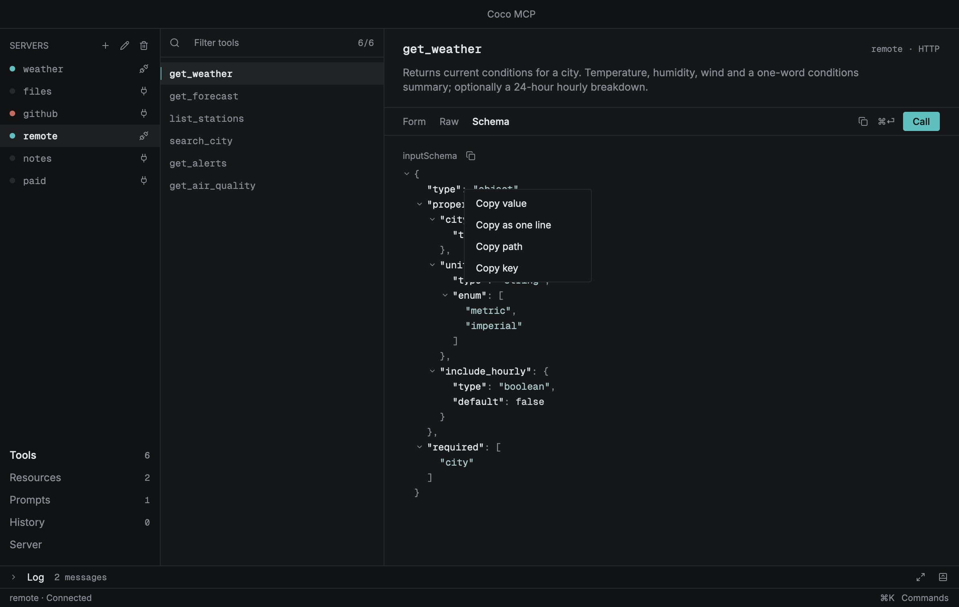This screenshot has height=607, width=959.
Task: Choose Copy value from context menu
Action: pyautogui.click(x=527, y=204)
